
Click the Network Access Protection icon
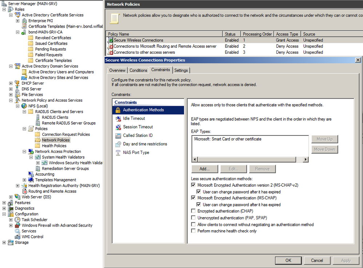[x=31, y=151]
